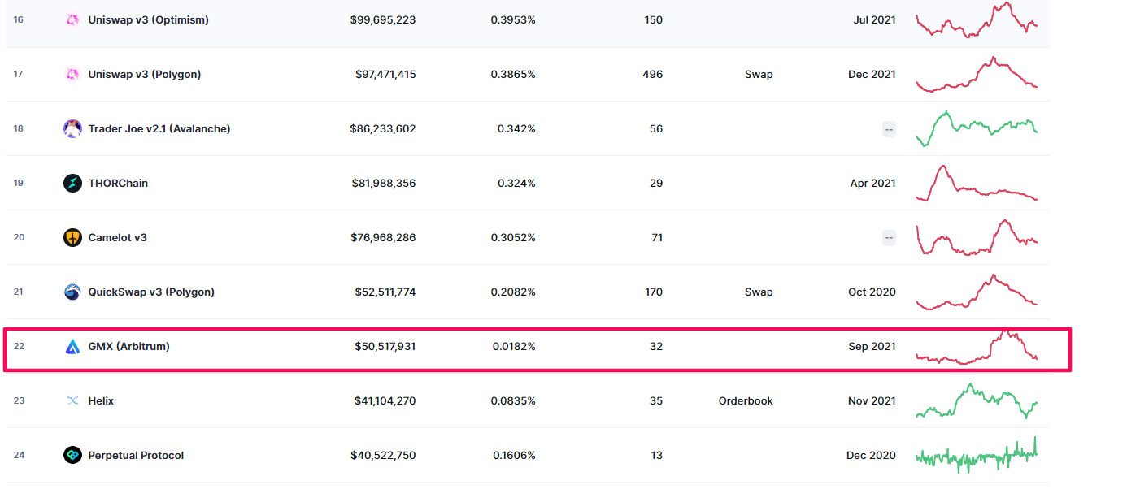Click the Camelot v3 volume figure $76,968,286
This screenshot has height=489, width=1127.
pos(383,237)
